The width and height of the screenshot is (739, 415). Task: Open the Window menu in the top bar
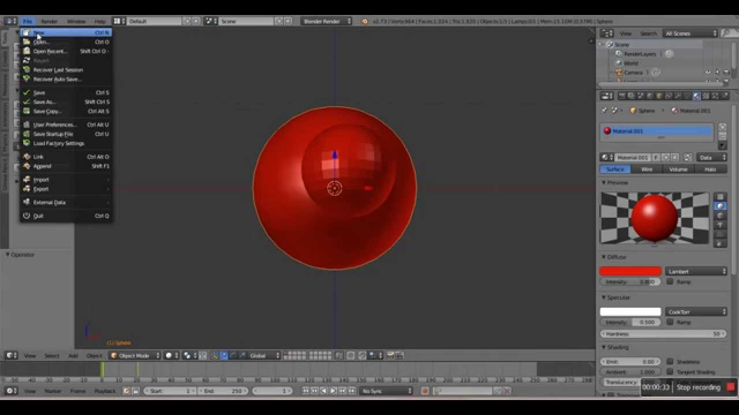[x=76, y=21]
